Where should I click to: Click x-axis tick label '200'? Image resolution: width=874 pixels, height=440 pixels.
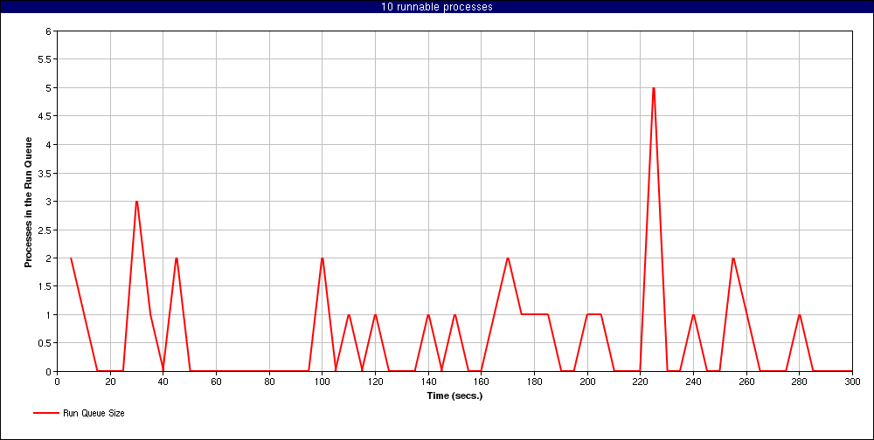(587, 382)
